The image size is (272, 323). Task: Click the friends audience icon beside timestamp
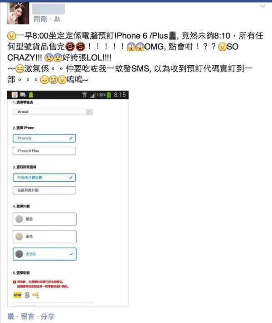coord(57,19)
